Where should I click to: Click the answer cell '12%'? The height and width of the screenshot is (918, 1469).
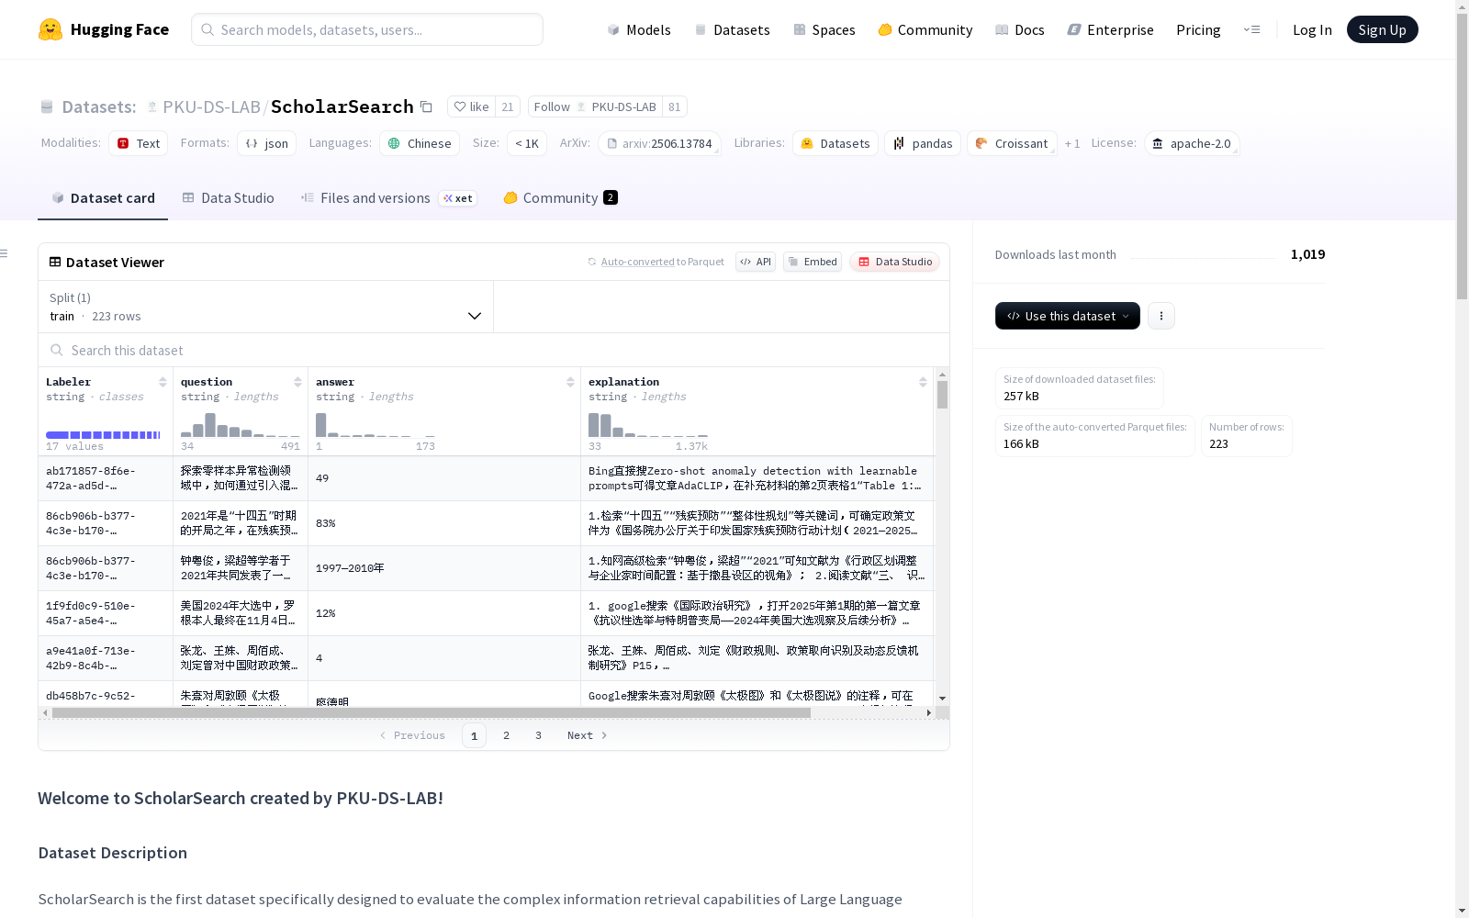tap(444, 613)
